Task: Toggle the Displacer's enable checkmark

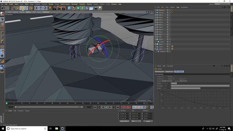Action: pyautogui.click(x=170, y=51)
